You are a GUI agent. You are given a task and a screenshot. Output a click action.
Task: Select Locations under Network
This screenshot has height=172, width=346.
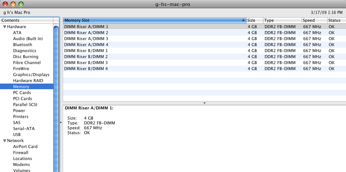[x=22, y=159]
